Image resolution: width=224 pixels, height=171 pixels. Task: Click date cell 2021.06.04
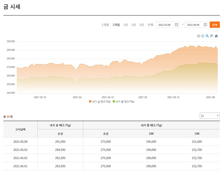(20, 142)
